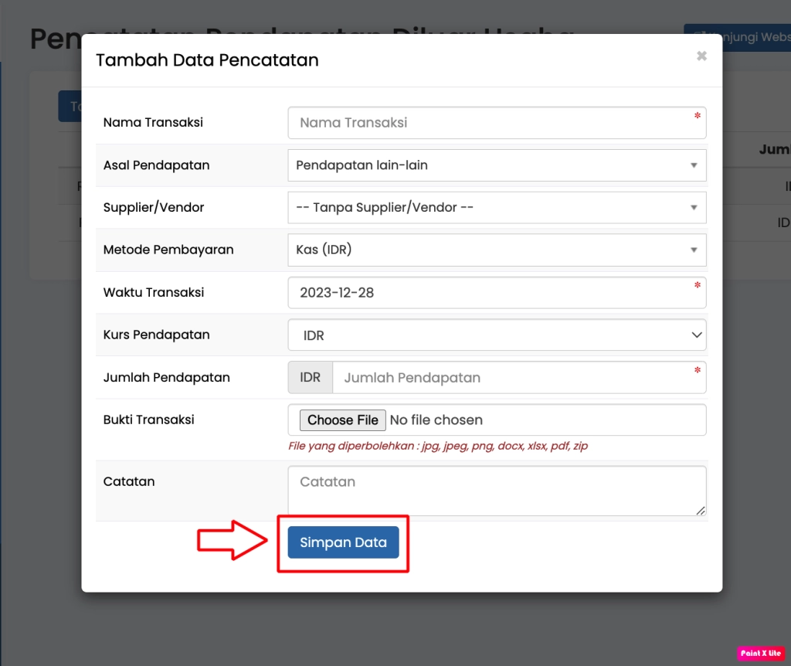
Task: Click the red arrow pointing at Simpan Data
Action: (x=232, y=542)
